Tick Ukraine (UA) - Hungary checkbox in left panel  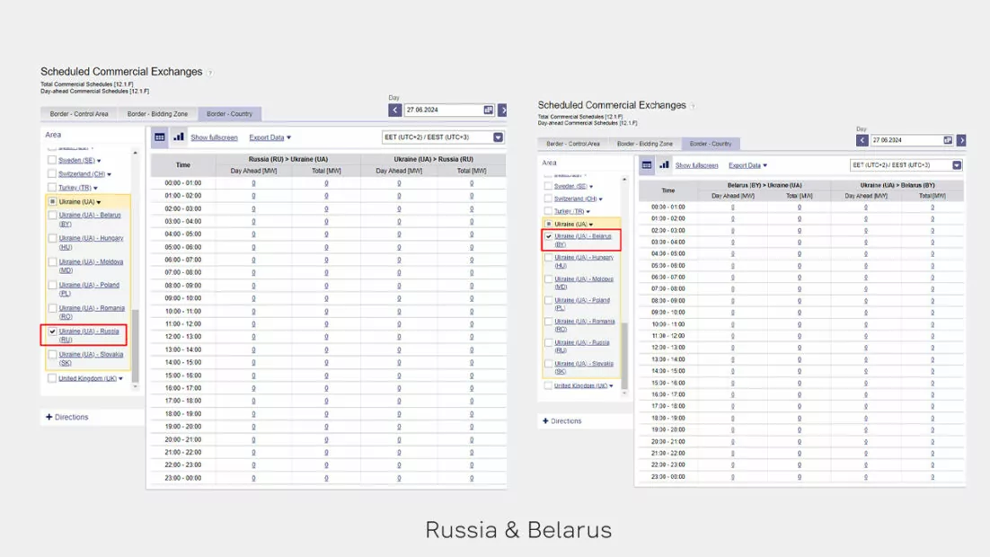(x=52, y=239)
